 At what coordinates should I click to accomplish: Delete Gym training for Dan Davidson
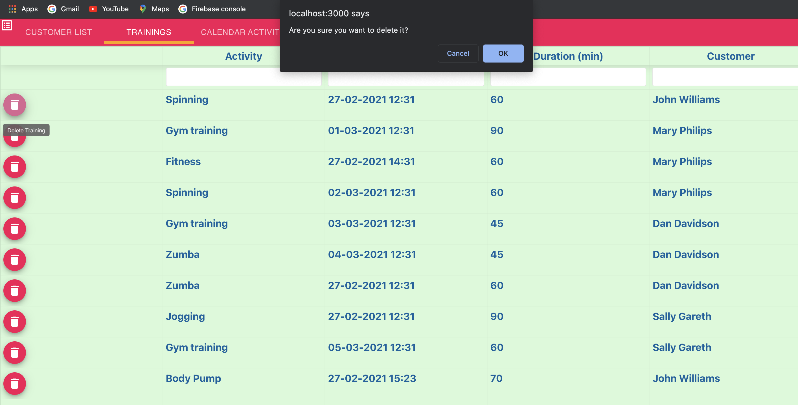(15, 229)
